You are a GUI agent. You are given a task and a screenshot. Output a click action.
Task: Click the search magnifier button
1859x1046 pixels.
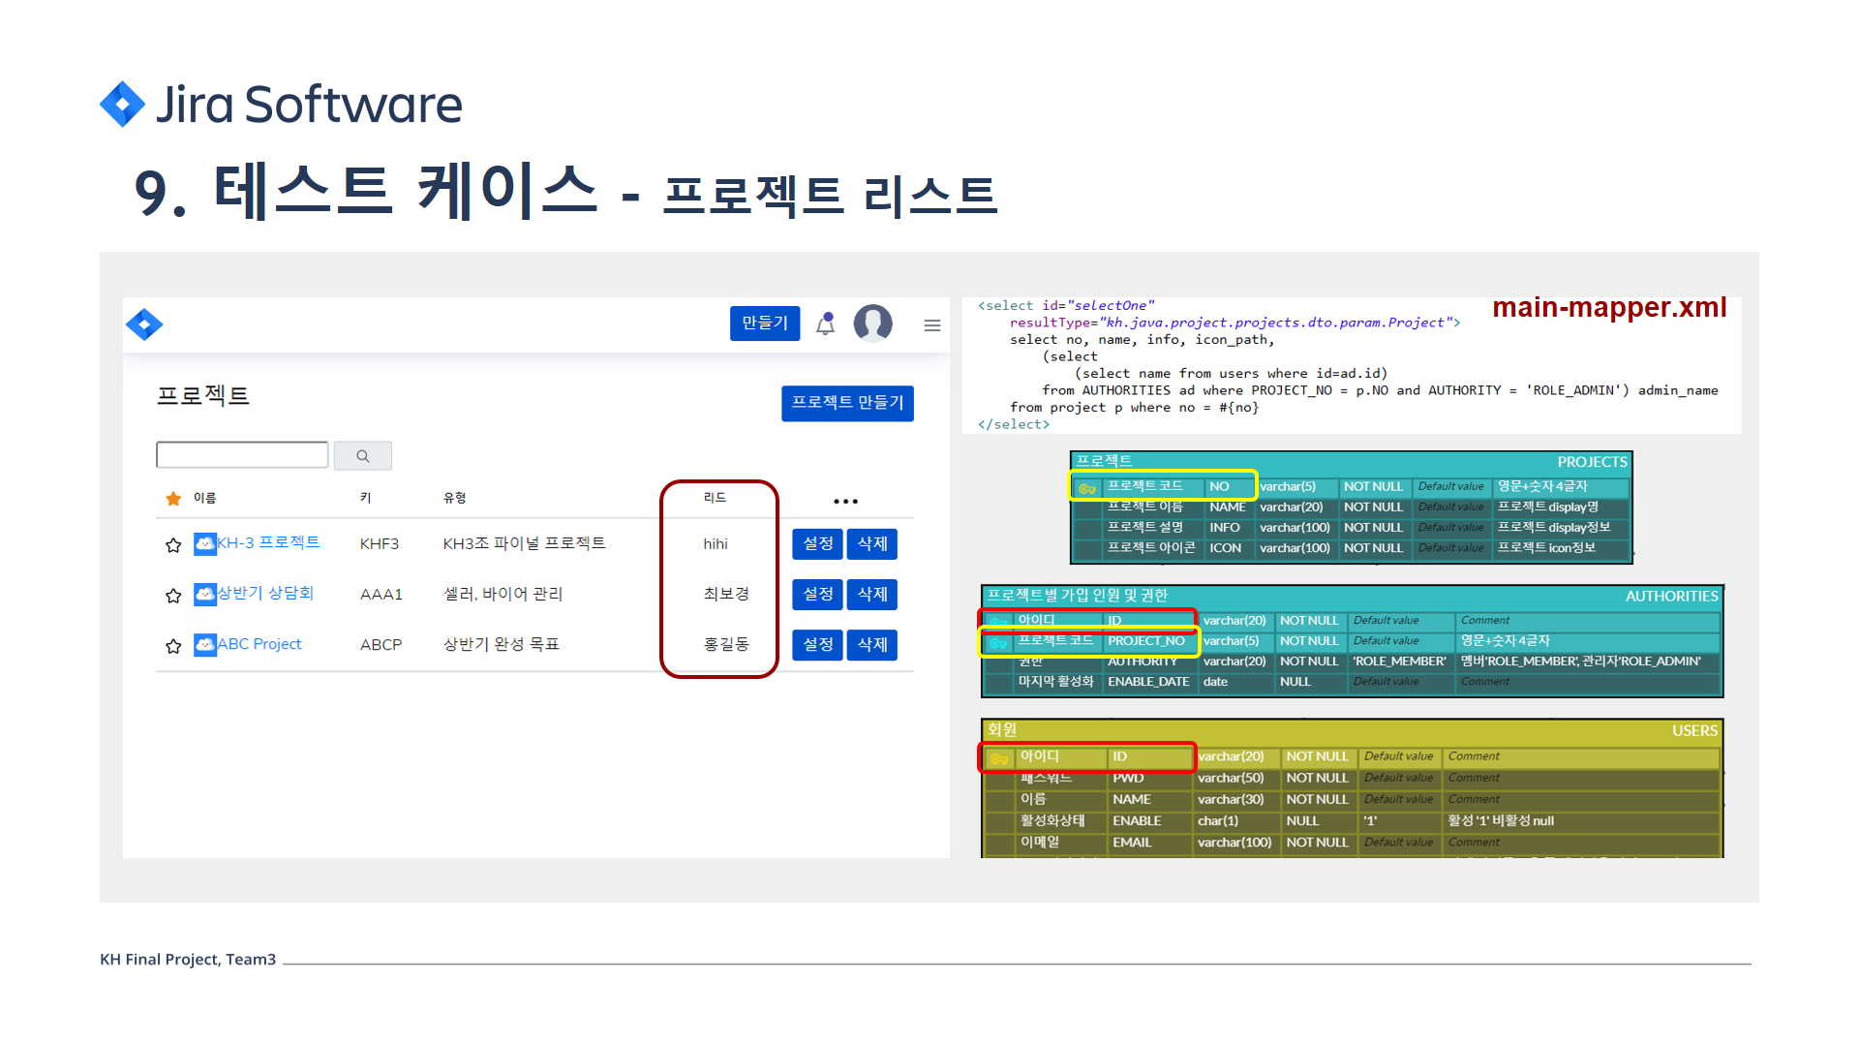click(x=363, y=456)
